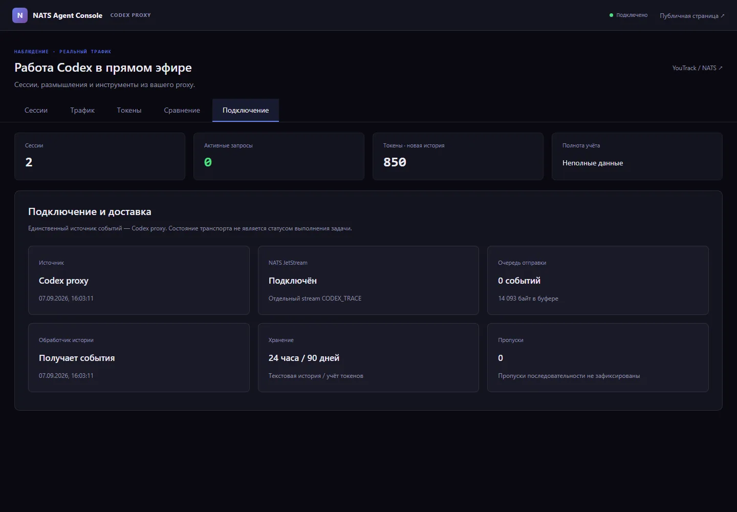This screenshot has height=512, width=737.
Task: Click the Хранение card label
Action: (x=281, y=340)
